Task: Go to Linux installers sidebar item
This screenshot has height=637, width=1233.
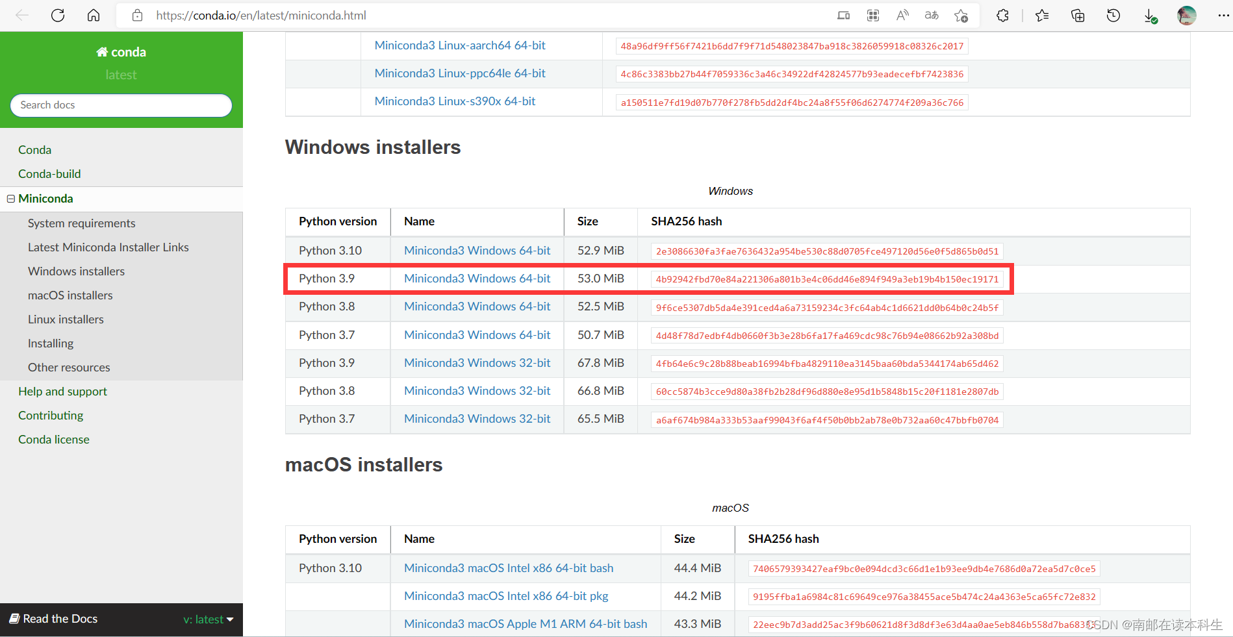Action: click(x=66, y=319)
